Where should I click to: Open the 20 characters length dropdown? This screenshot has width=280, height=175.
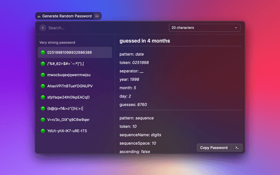point(204,28)
